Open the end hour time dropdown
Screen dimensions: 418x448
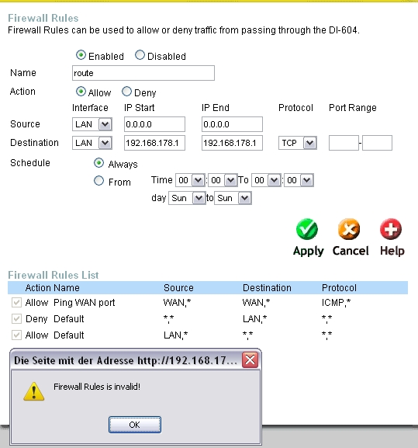pos(266,180)
